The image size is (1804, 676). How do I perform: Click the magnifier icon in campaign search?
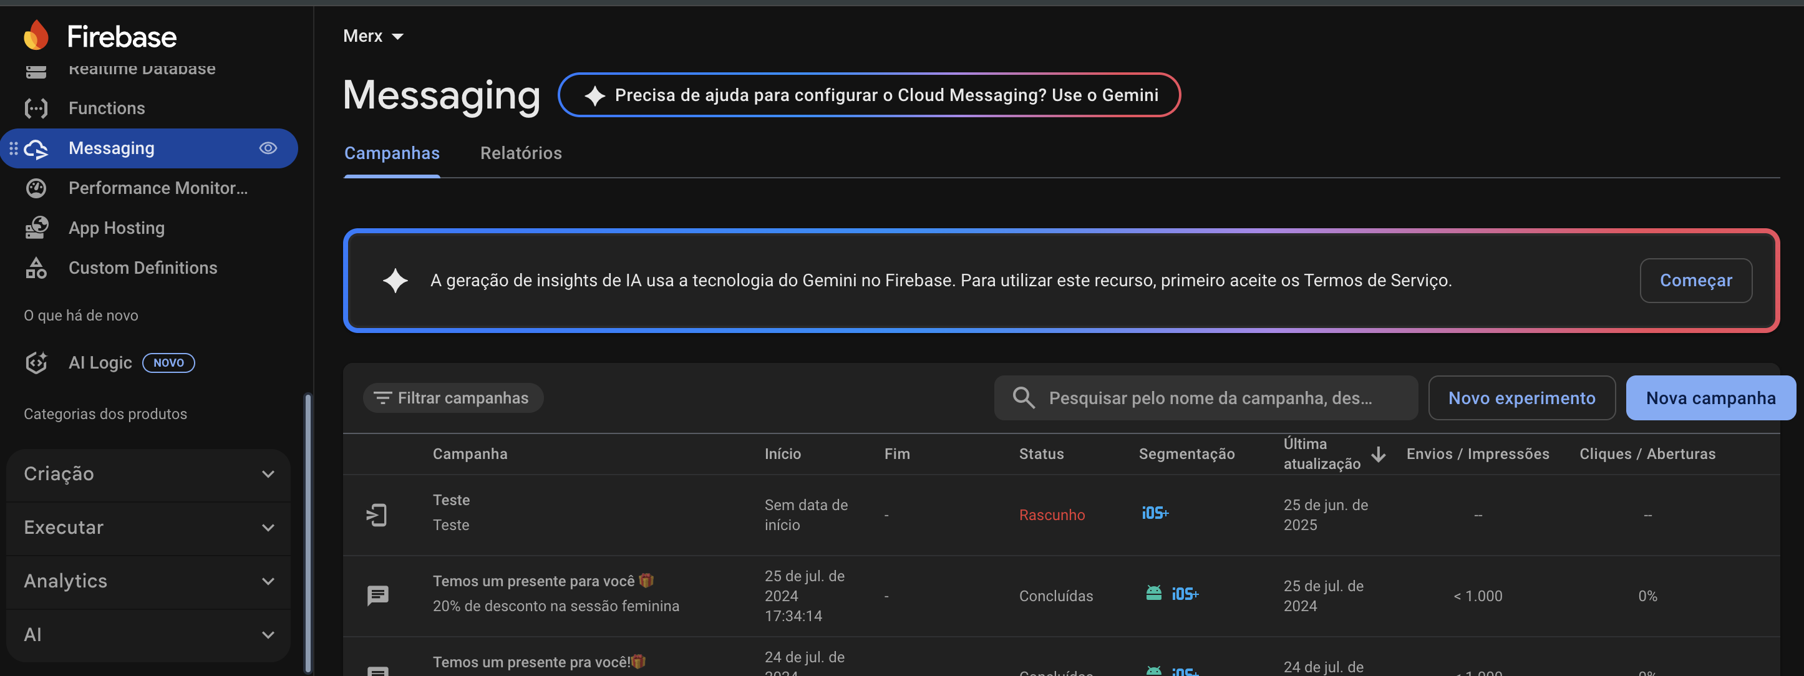click(x=1023, y=397)
